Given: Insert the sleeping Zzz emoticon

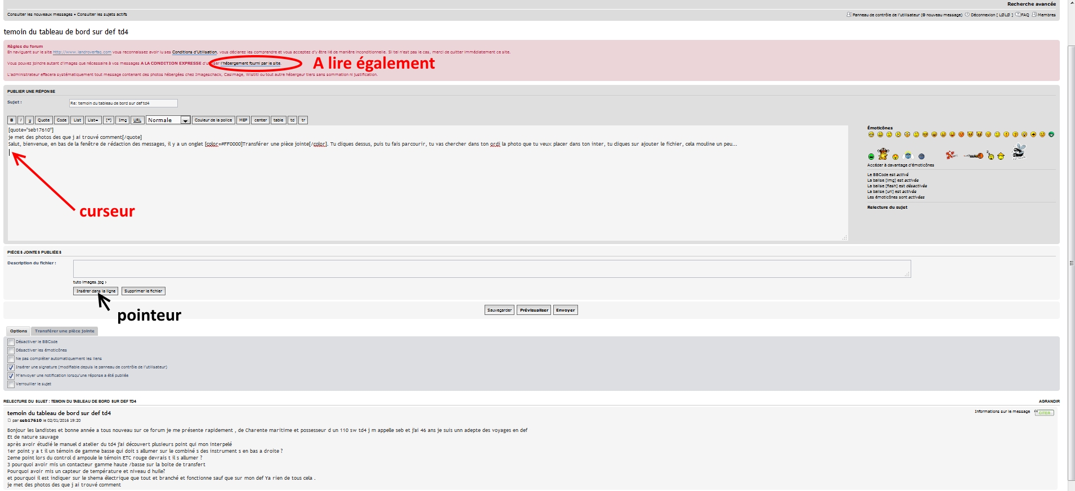Looking at the screenshot, I should [991, 156].
